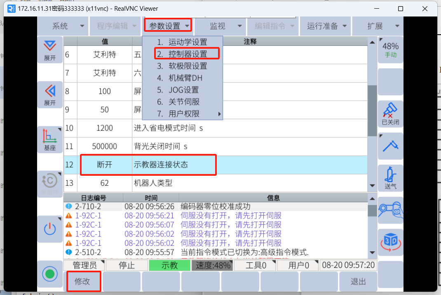Screen dimensions: 441x295
Task: Click the green circle indicator button
Action: tap(50, 274)
